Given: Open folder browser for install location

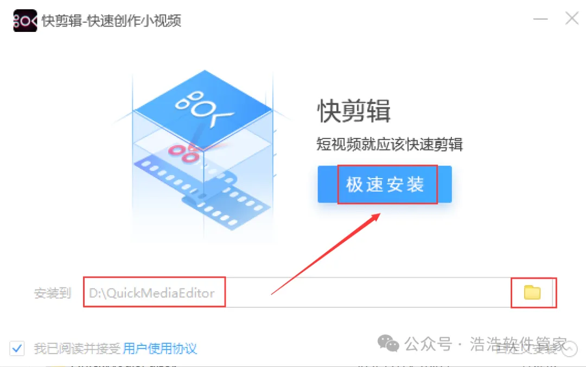Looking at the screenshot, I should pos(532,292).
